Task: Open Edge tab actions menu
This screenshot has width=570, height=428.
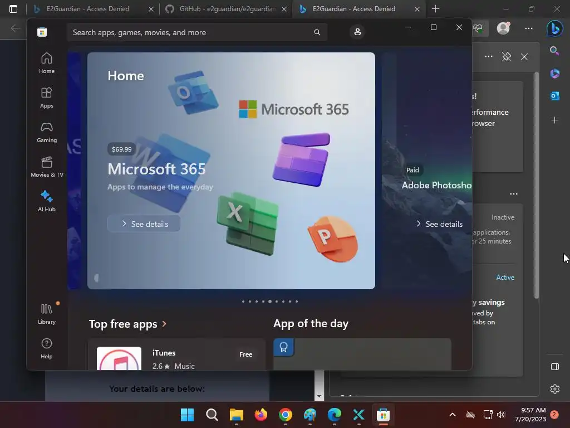Action: pos(13,9)
